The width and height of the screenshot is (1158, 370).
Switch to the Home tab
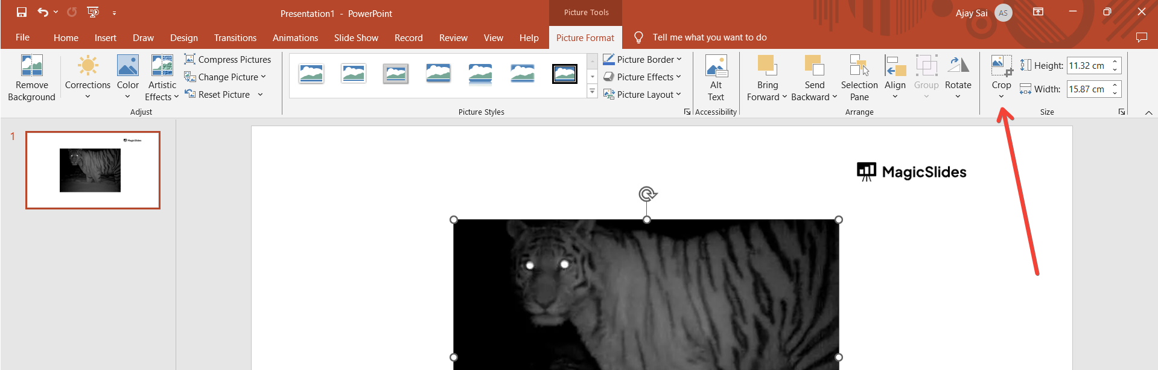coord(66,37)
